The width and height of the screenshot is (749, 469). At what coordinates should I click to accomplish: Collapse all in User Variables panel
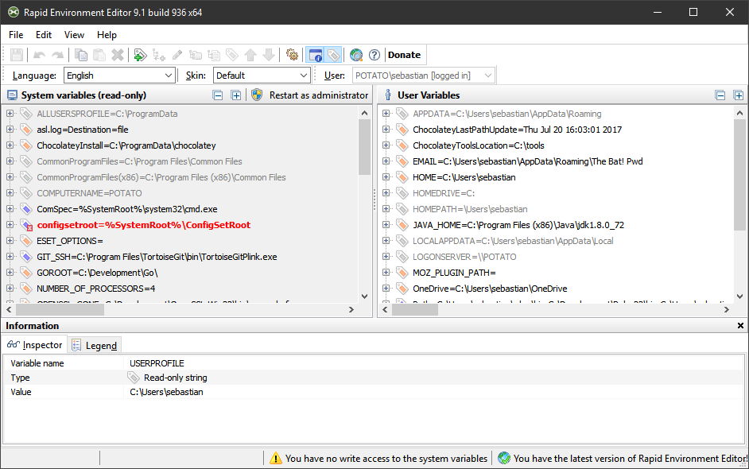(720, 95)
